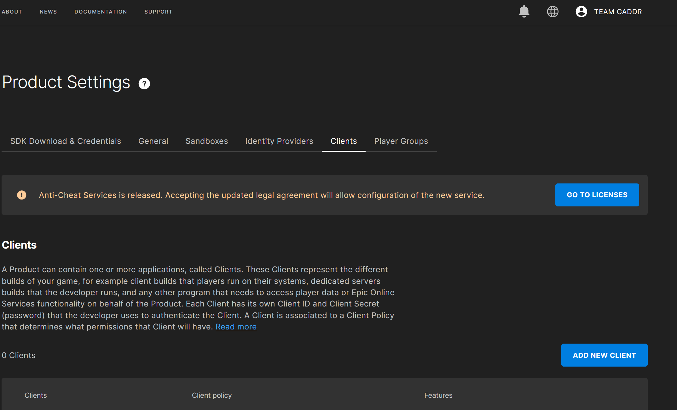Click the account avatar icon

coord(581,12)
